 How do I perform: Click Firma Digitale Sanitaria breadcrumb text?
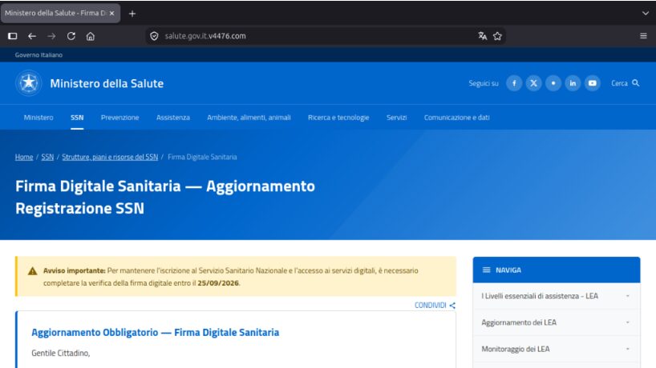[x=202, y=157]
